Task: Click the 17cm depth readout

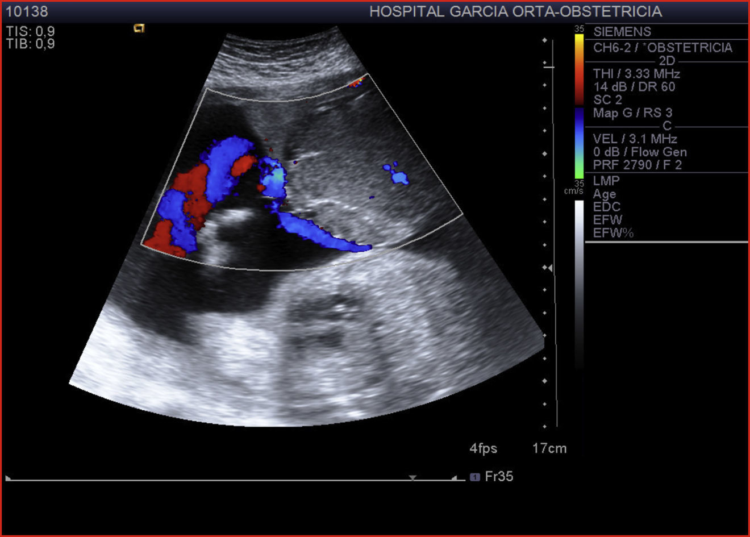Action: pyautogui.click(x=549, y=448)
